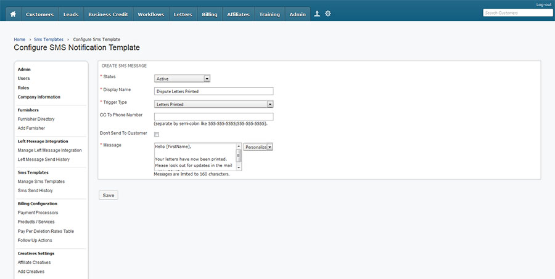Screen dimensions: 555x279
Task: Go to the Billing tab
Action: [x=210, y=14]
